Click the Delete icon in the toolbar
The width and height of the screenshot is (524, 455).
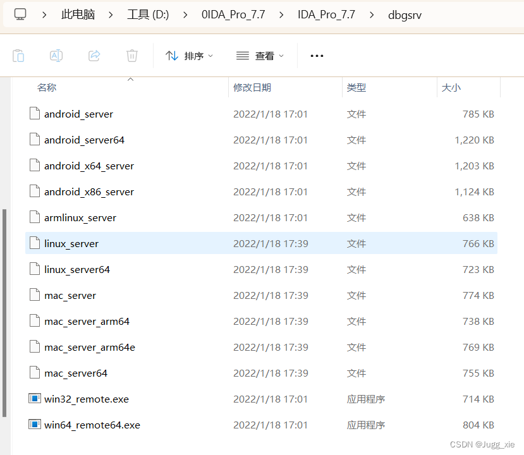tap(131, 56)
